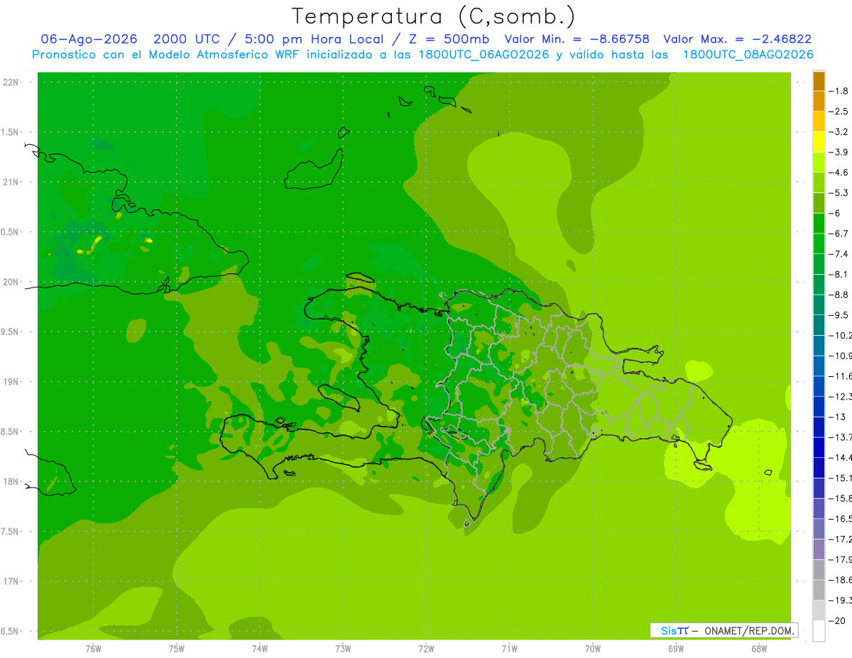
Task: Click the green legend swatch between -6 and -6.7
Action: [819, 224]
